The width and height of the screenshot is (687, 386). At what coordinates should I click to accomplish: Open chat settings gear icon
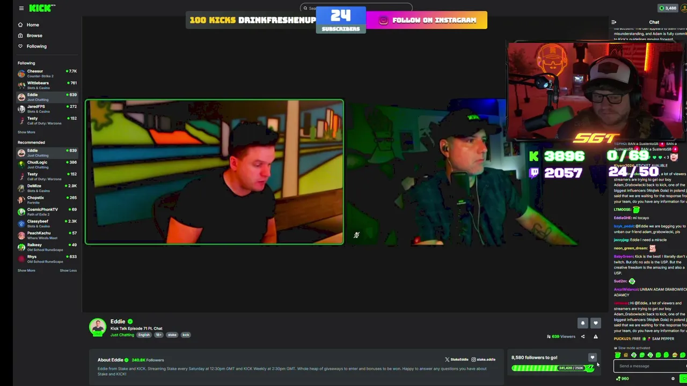click(673, 379)
